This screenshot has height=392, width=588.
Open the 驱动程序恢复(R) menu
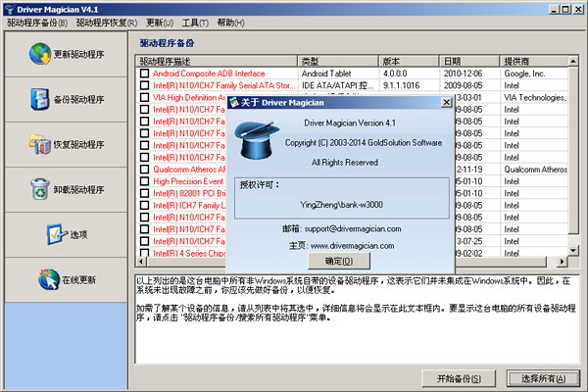click(x=107, y=23)
